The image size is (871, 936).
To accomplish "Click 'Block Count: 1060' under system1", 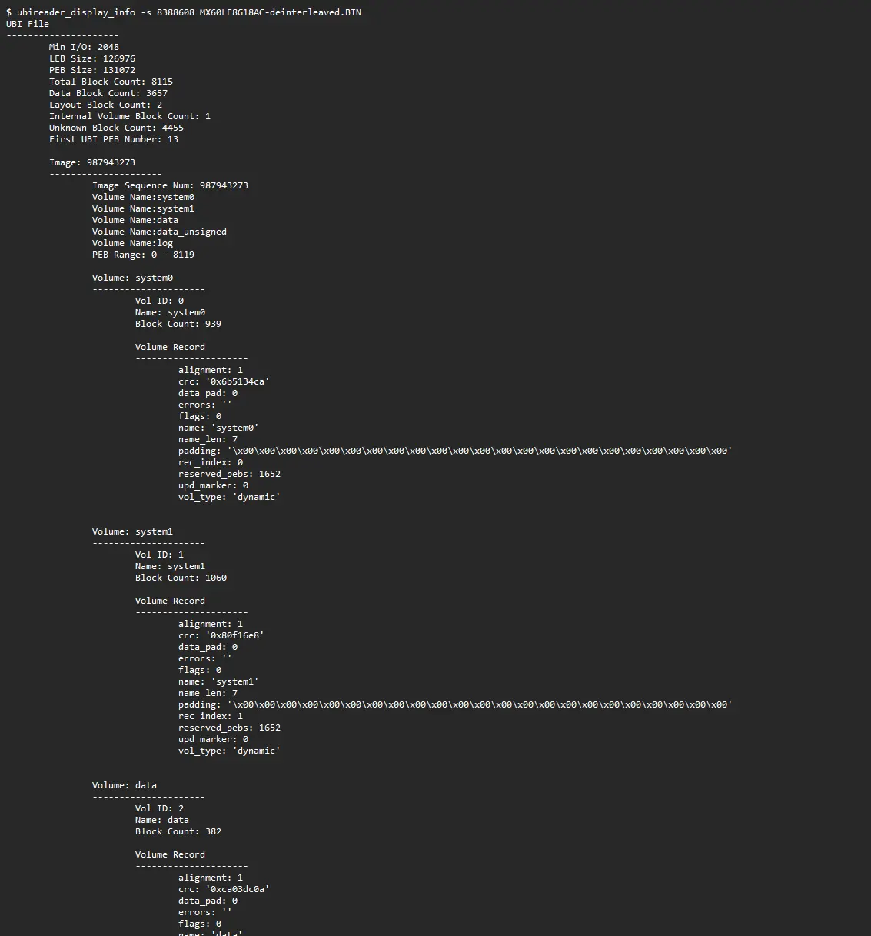I will tap(181, 578).
